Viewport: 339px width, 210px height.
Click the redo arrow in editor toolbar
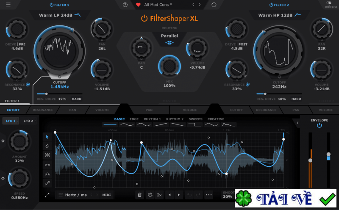(198, 195)
